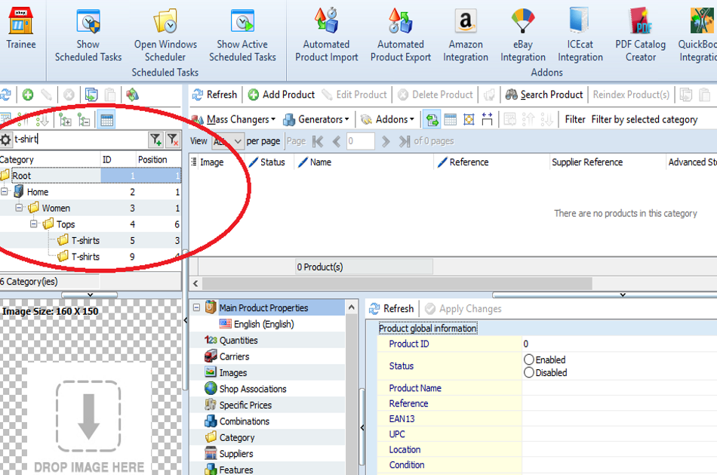The image size is (717, 475).
Task: Collapse the Women category node
Action: (19, 208)
